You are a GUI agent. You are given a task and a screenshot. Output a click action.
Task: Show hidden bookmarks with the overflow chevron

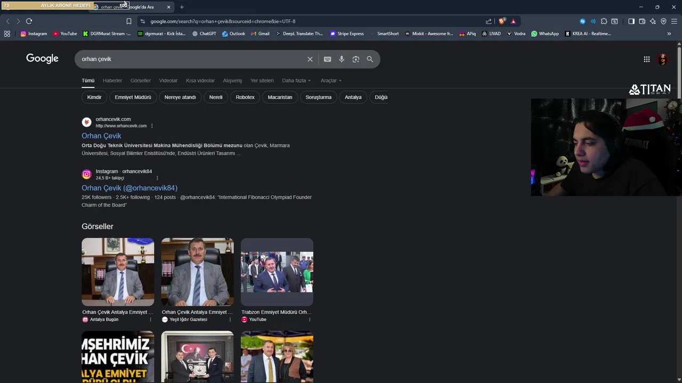(669, 34)
